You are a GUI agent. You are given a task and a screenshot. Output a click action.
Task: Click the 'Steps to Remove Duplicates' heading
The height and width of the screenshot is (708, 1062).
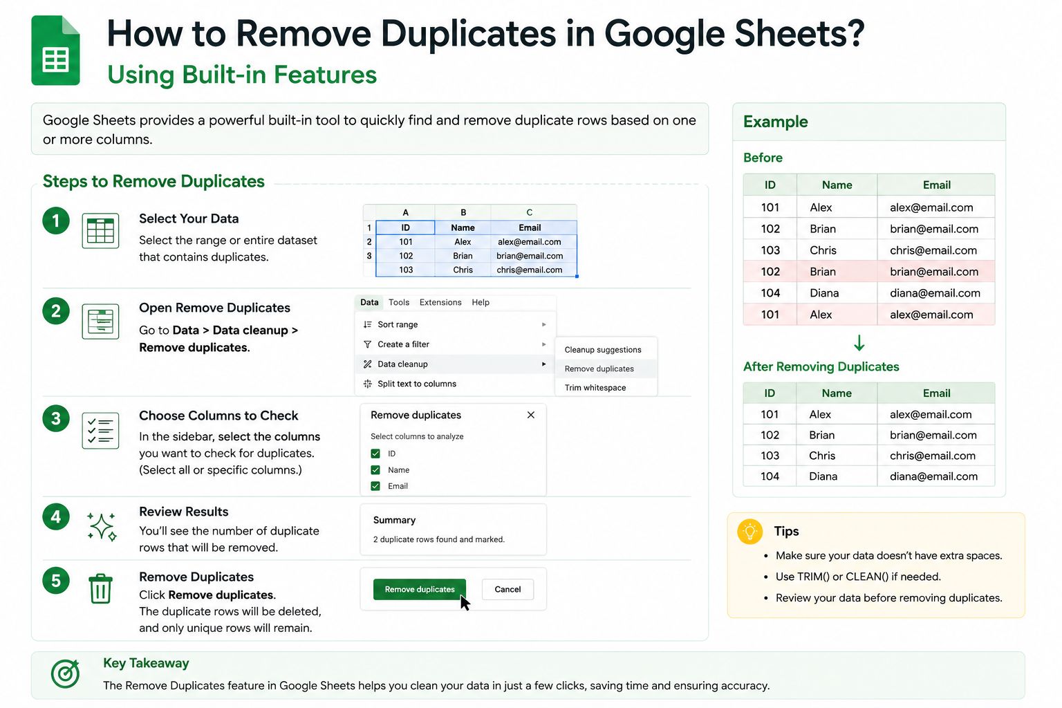point(153,181)
